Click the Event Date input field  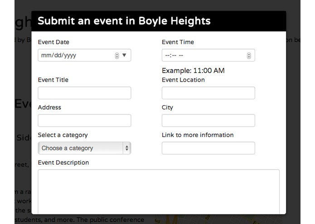coord(84,55)
